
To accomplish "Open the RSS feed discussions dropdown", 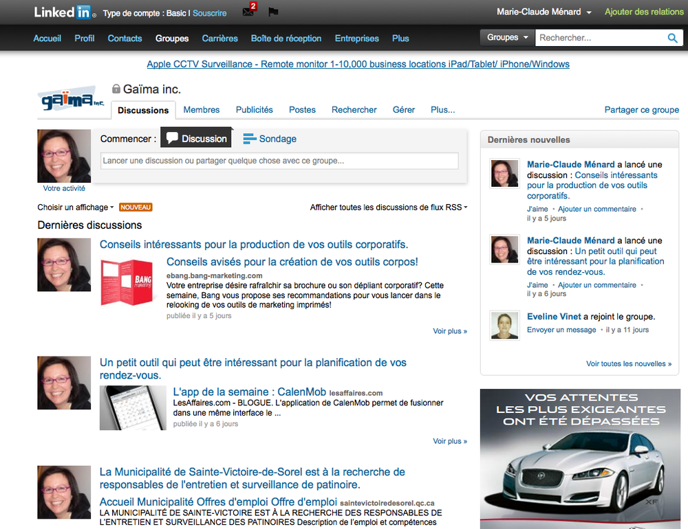I will click(388, 207).
